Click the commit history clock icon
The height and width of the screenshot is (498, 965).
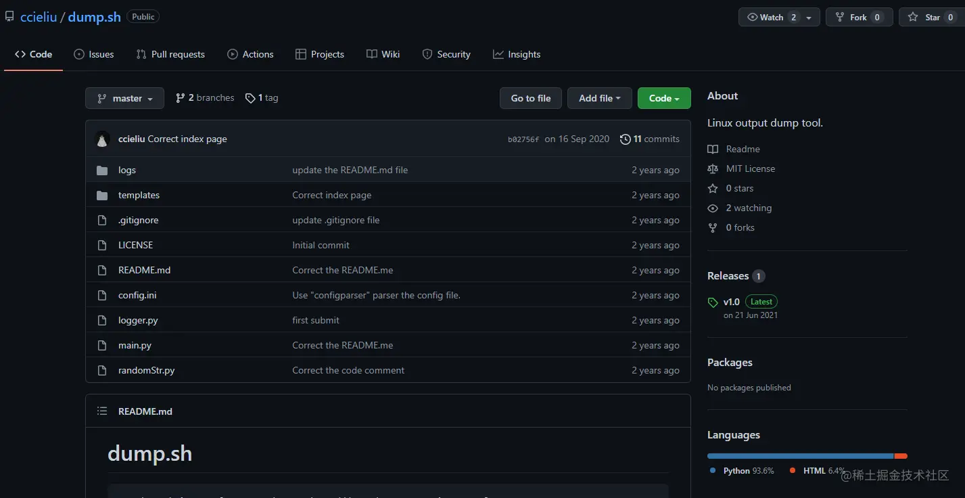625,139
